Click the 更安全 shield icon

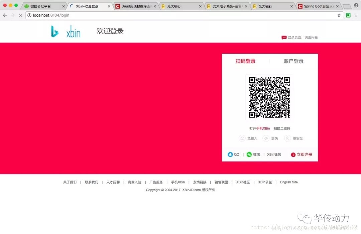(287, 139)
